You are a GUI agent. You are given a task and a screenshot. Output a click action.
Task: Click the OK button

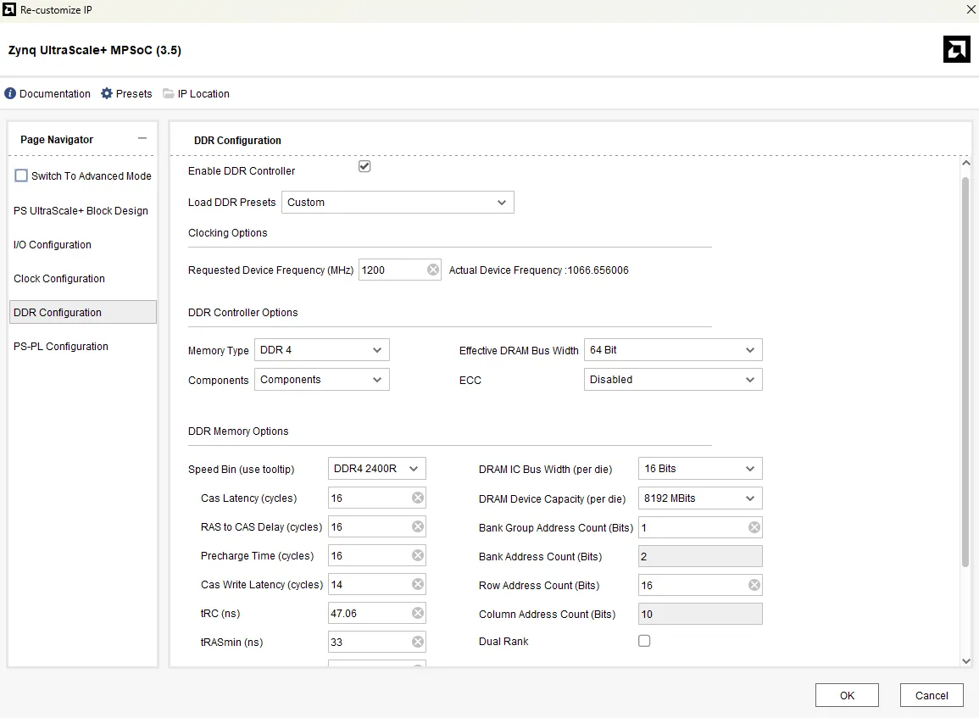(847, 695)
